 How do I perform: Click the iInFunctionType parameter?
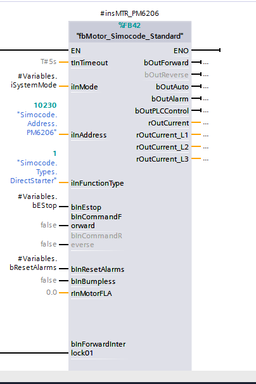97,183
